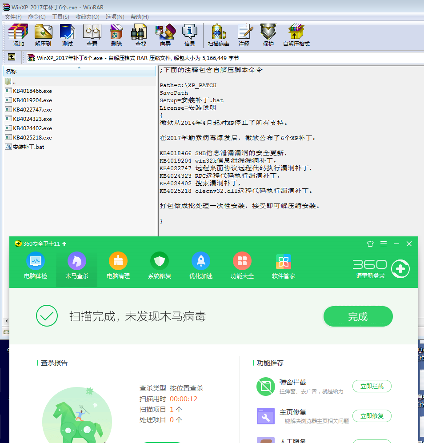Click the 360 upgrade arrow beside title
424x443 pixels.
(64, 243)
